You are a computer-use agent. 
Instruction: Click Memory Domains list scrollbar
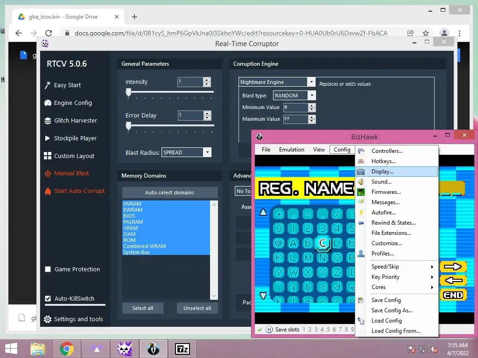click(214, 250)
